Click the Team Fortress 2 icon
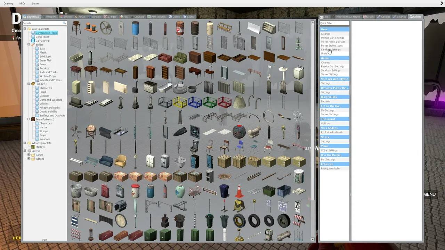Screen dimensions: 445x250 pos(33,119)
